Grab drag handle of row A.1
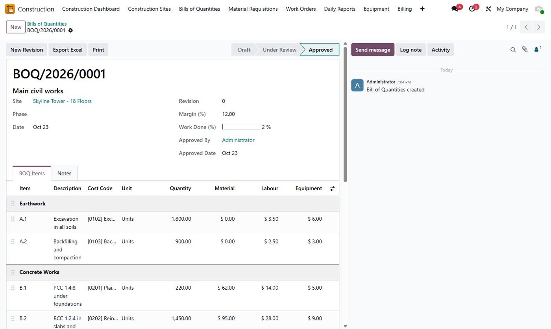Screen dimensions: 551x329 click(13, 219)
